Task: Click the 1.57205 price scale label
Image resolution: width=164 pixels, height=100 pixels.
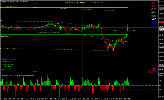Action: 161,31
